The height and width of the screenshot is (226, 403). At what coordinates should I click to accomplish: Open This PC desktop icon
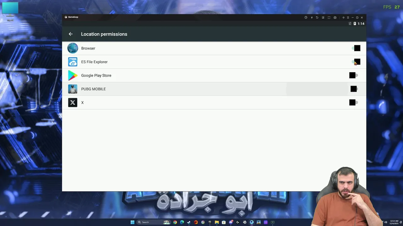[10, 12]
